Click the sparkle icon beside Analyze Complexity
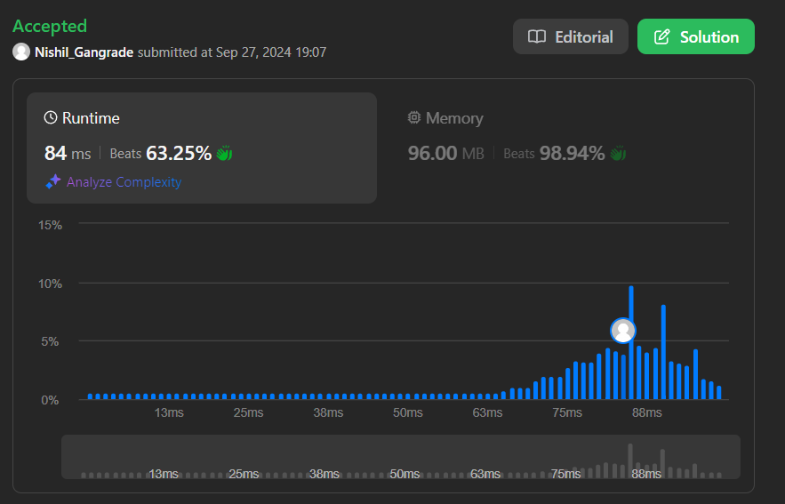The width and height of the screenshot is (785, 504). 53,181
